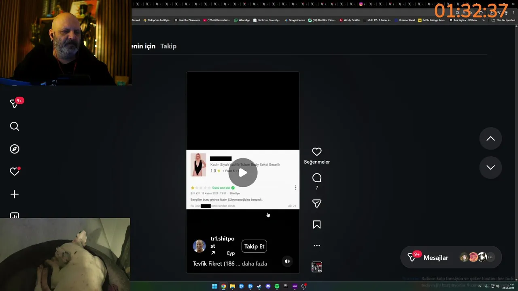Screen dimensions: 518x291
Task: Open the dashboard chart icon in sidebar
Action: [15, 215]
